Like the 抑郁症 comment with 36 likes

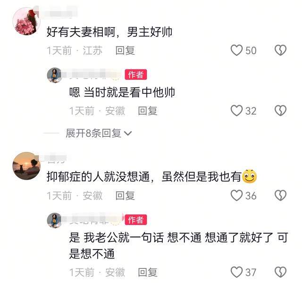[x=236, y=196]
